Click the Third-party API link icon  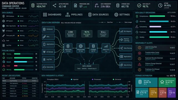tap(4, 36)
